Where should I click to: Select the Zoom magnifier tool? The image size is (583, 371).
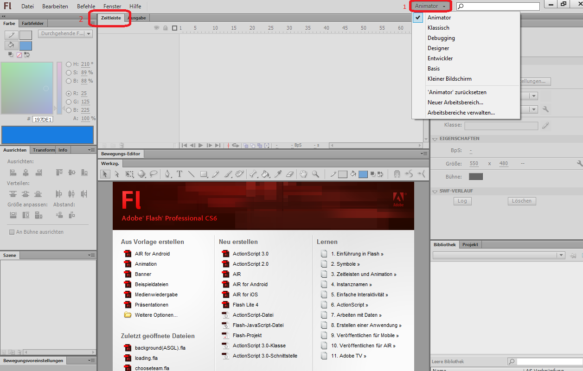[x=315, y=174]
